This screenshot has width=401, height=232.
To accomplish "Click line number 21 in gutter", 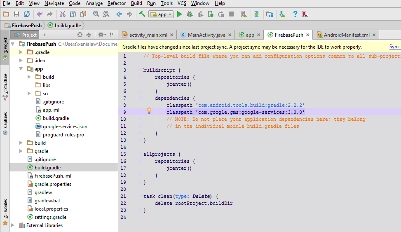I will [123, 196].
